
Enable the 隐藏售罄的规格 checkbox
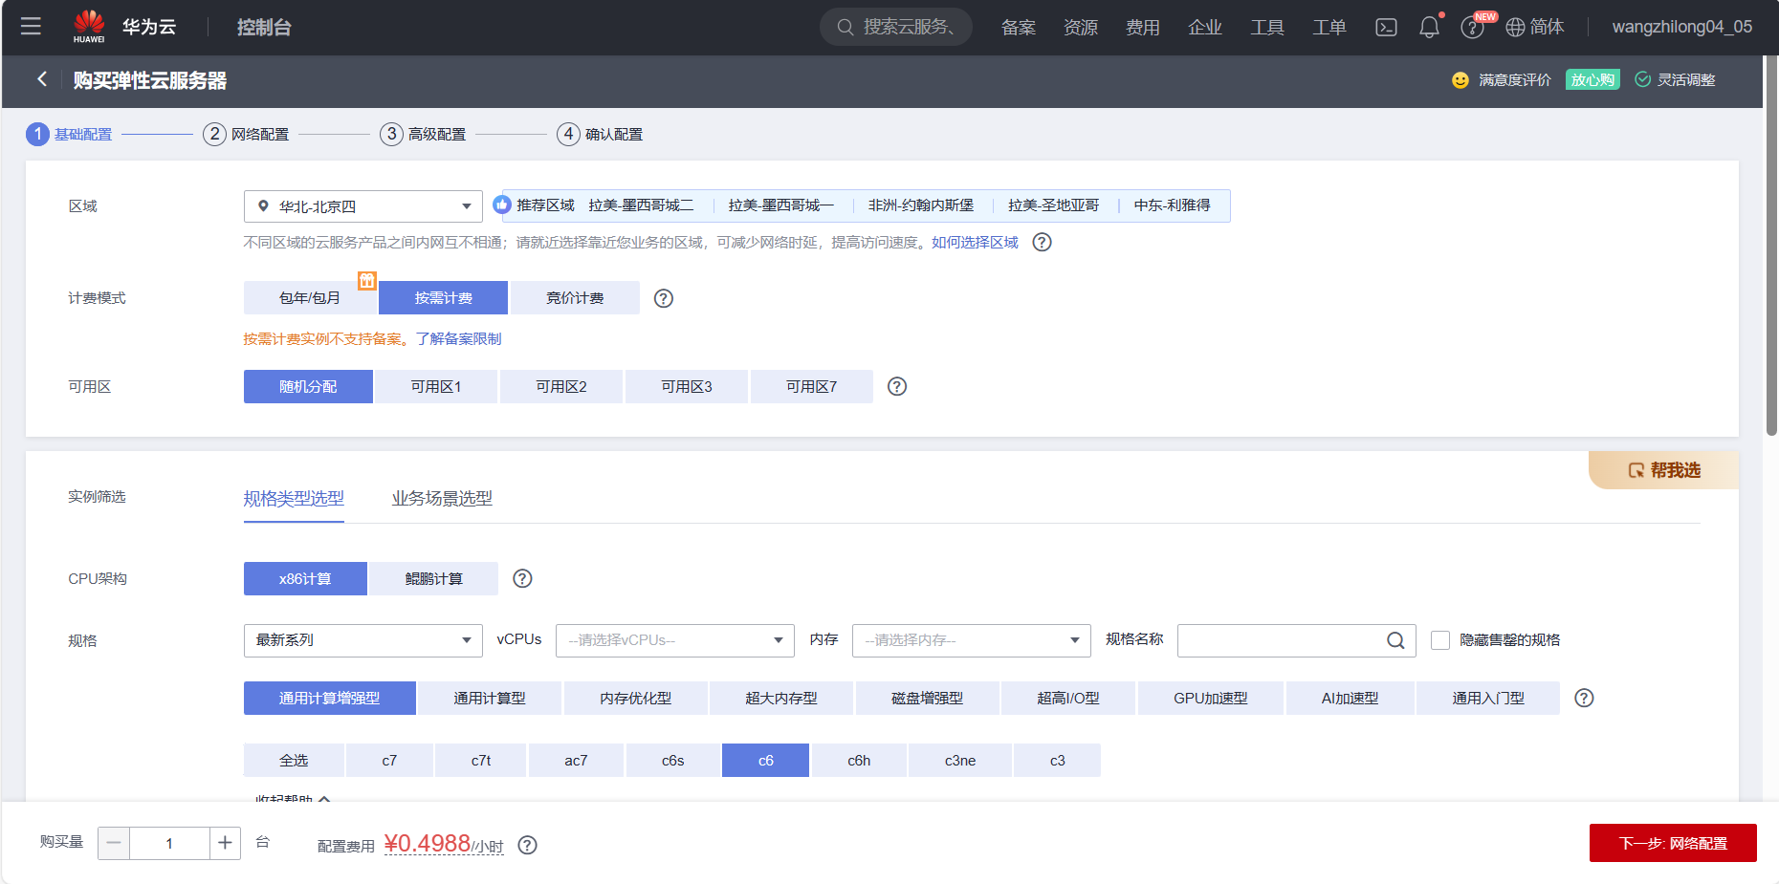click(x=1440, y=640)
